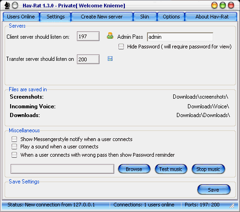Click the blue floppy disk save icon
Viewport: 240px width, 212px height.
tap(110, 59)
